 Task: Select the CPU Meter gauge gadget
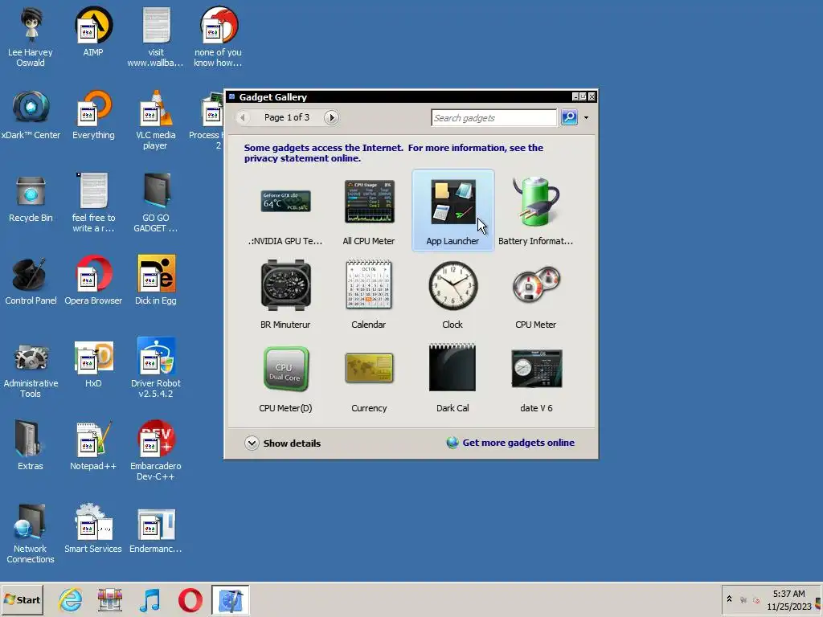coord(536,294)
